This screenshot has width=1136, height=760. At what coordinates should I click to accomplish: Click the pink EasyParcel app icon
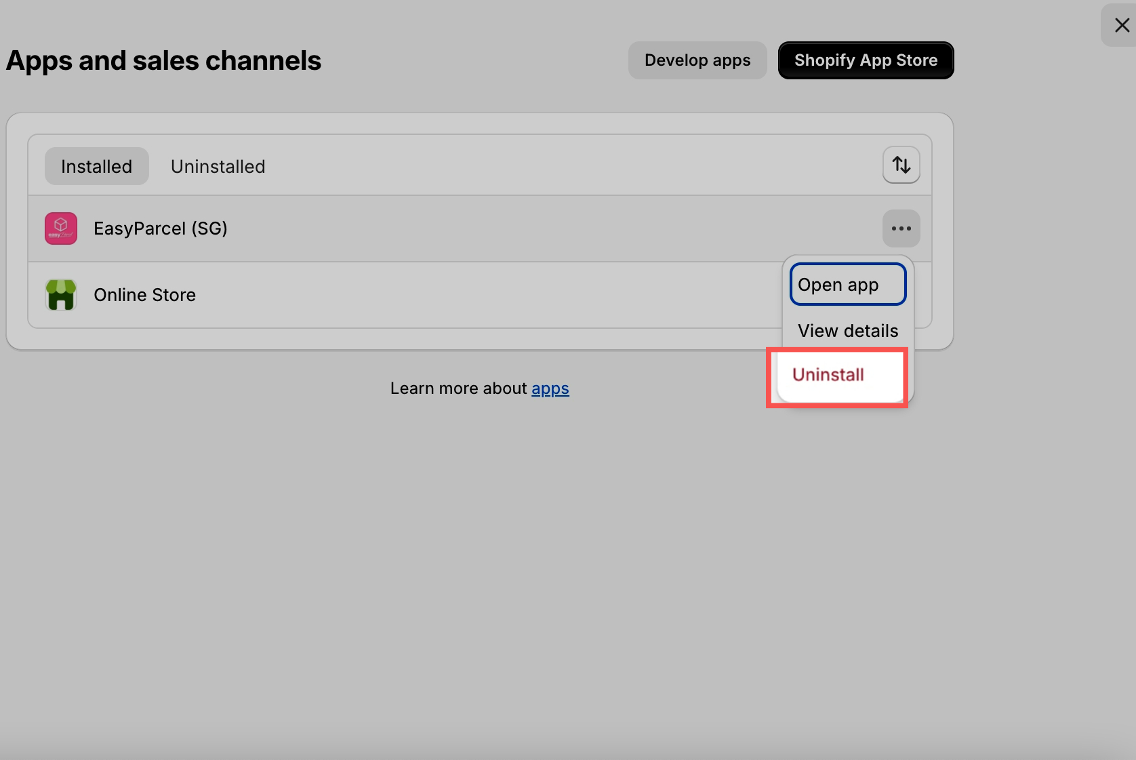61,228
